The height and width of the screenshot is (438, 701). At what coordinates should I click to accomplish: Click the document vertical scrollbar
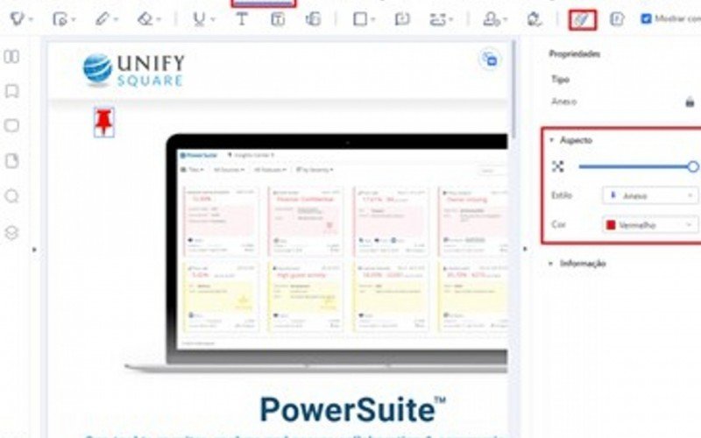(514, 89)
